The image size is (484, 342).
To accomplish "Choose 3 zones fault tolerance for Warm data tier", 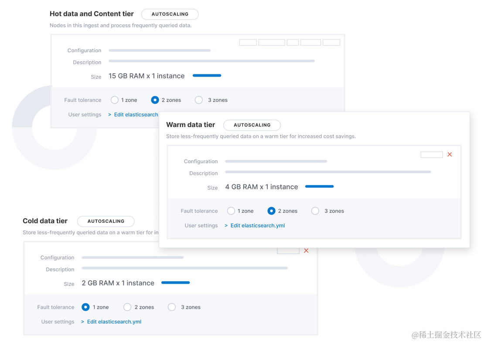I will (315, 211).
